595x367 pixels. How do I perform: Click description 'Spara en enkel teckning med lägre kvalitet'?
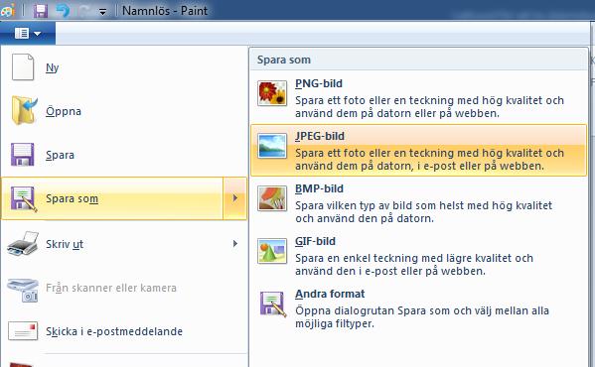414,265
